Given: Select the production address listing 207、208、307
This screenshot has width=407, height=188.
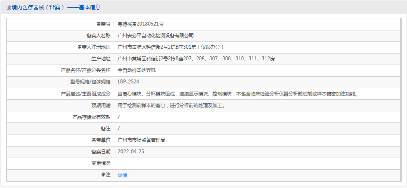Looking at the screenshot, I should pos(196,59).
